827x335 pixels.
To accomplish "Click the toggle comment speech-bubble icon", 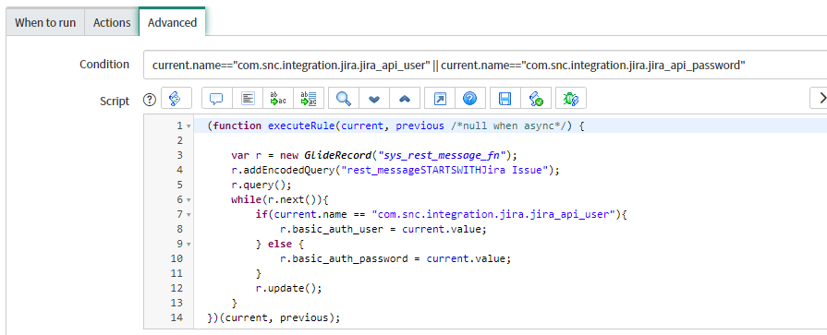I will click(x=217, y=99).
